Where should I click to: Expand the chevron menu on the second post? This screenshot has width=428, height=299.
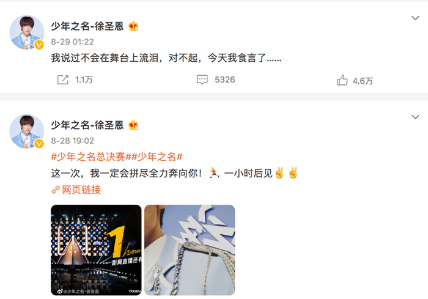pyautogui.click(x=415, y=117)
